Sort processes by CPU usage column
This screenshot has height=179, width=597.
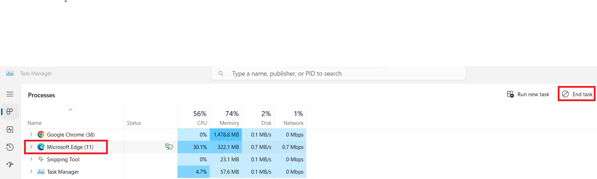point(193,117)
